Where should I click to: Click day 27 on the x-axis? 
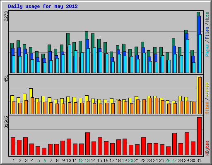pyautogui.click(x=174, y=160)
